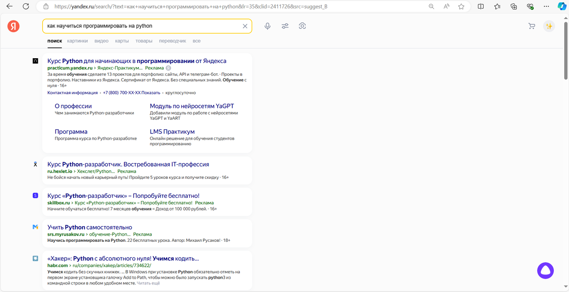Reload the Yandex search page

click(x=26, y=7)
